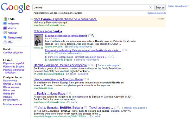Preview Banco Financiero y de Ahorros with magnifier

click(x=88, y=79)
